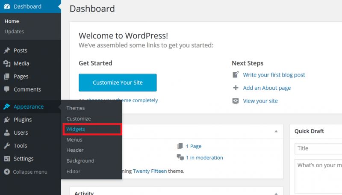Click the Posts pushpin icon

click(7, 50)
